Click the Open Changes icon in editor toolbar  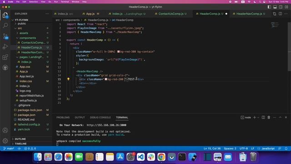pyautogui.click(x=275, y=14)
